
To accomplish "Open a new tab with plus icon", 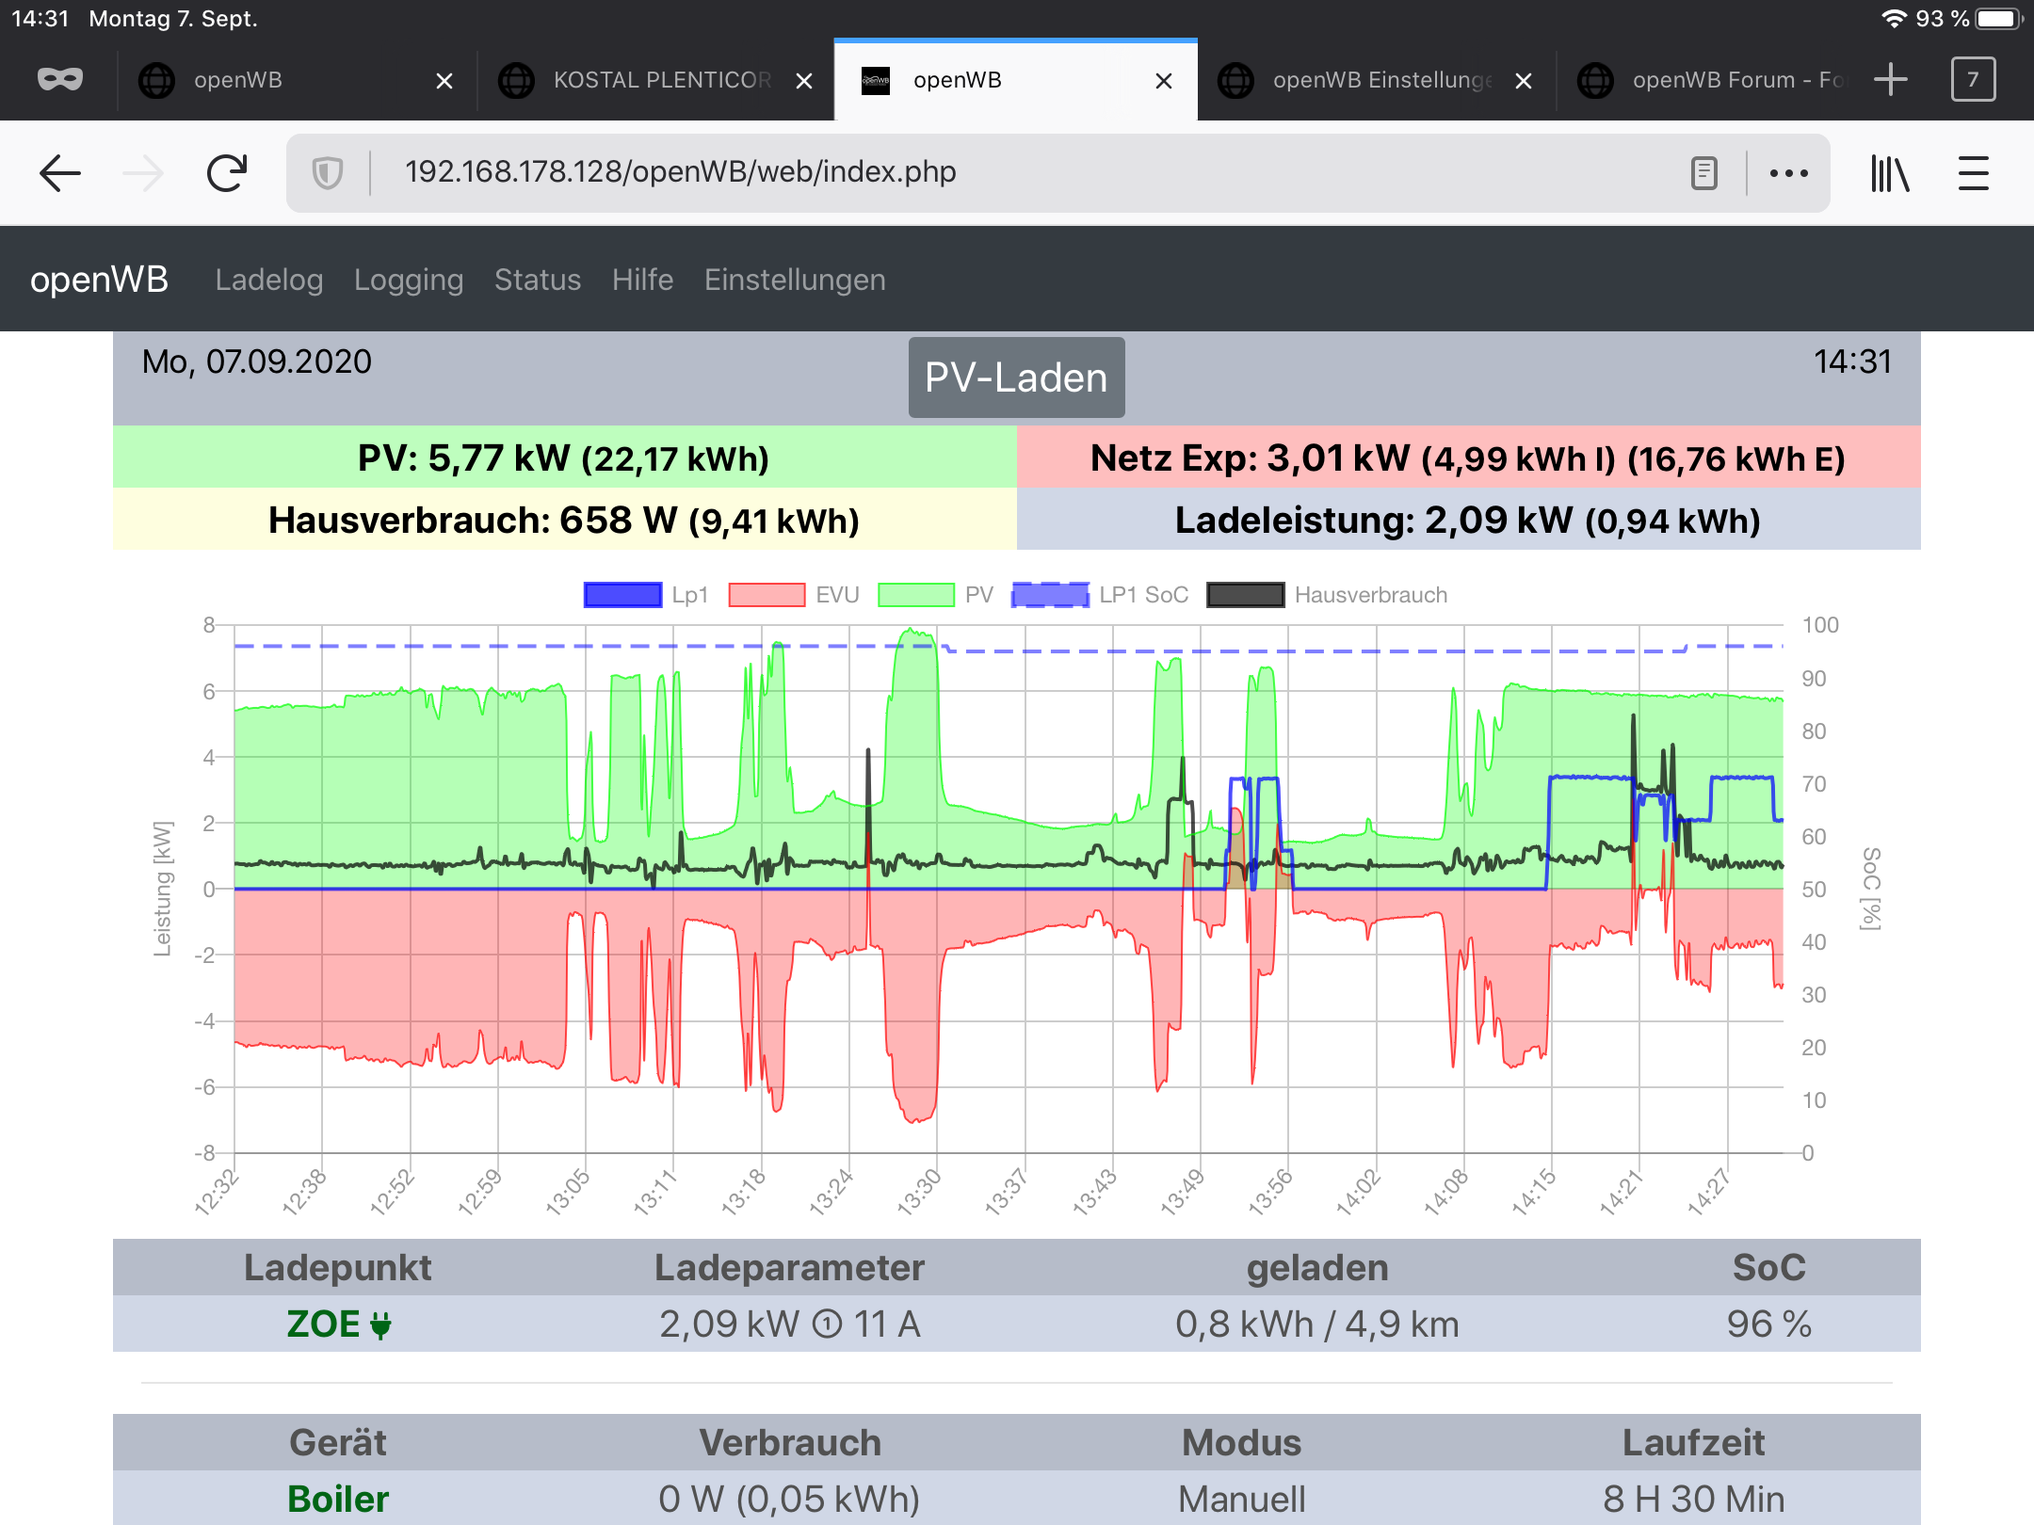I will 1890,80.
